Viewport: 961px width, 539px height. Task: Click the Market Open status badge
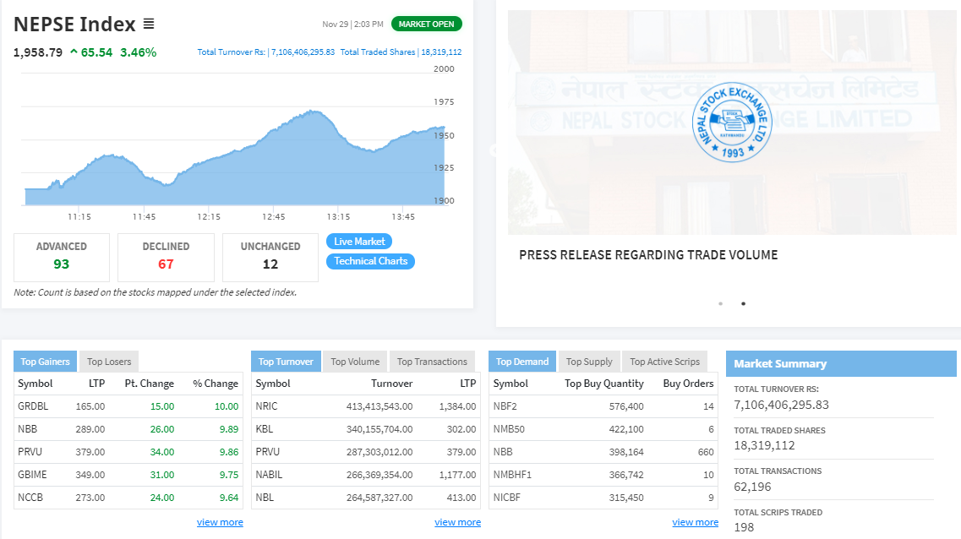(x=427, y=24)
